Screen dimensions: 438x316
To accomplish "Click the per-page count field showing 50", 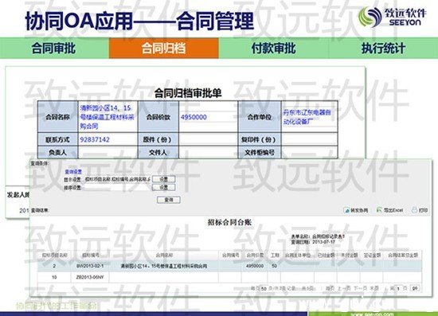I will click(264, 288).
